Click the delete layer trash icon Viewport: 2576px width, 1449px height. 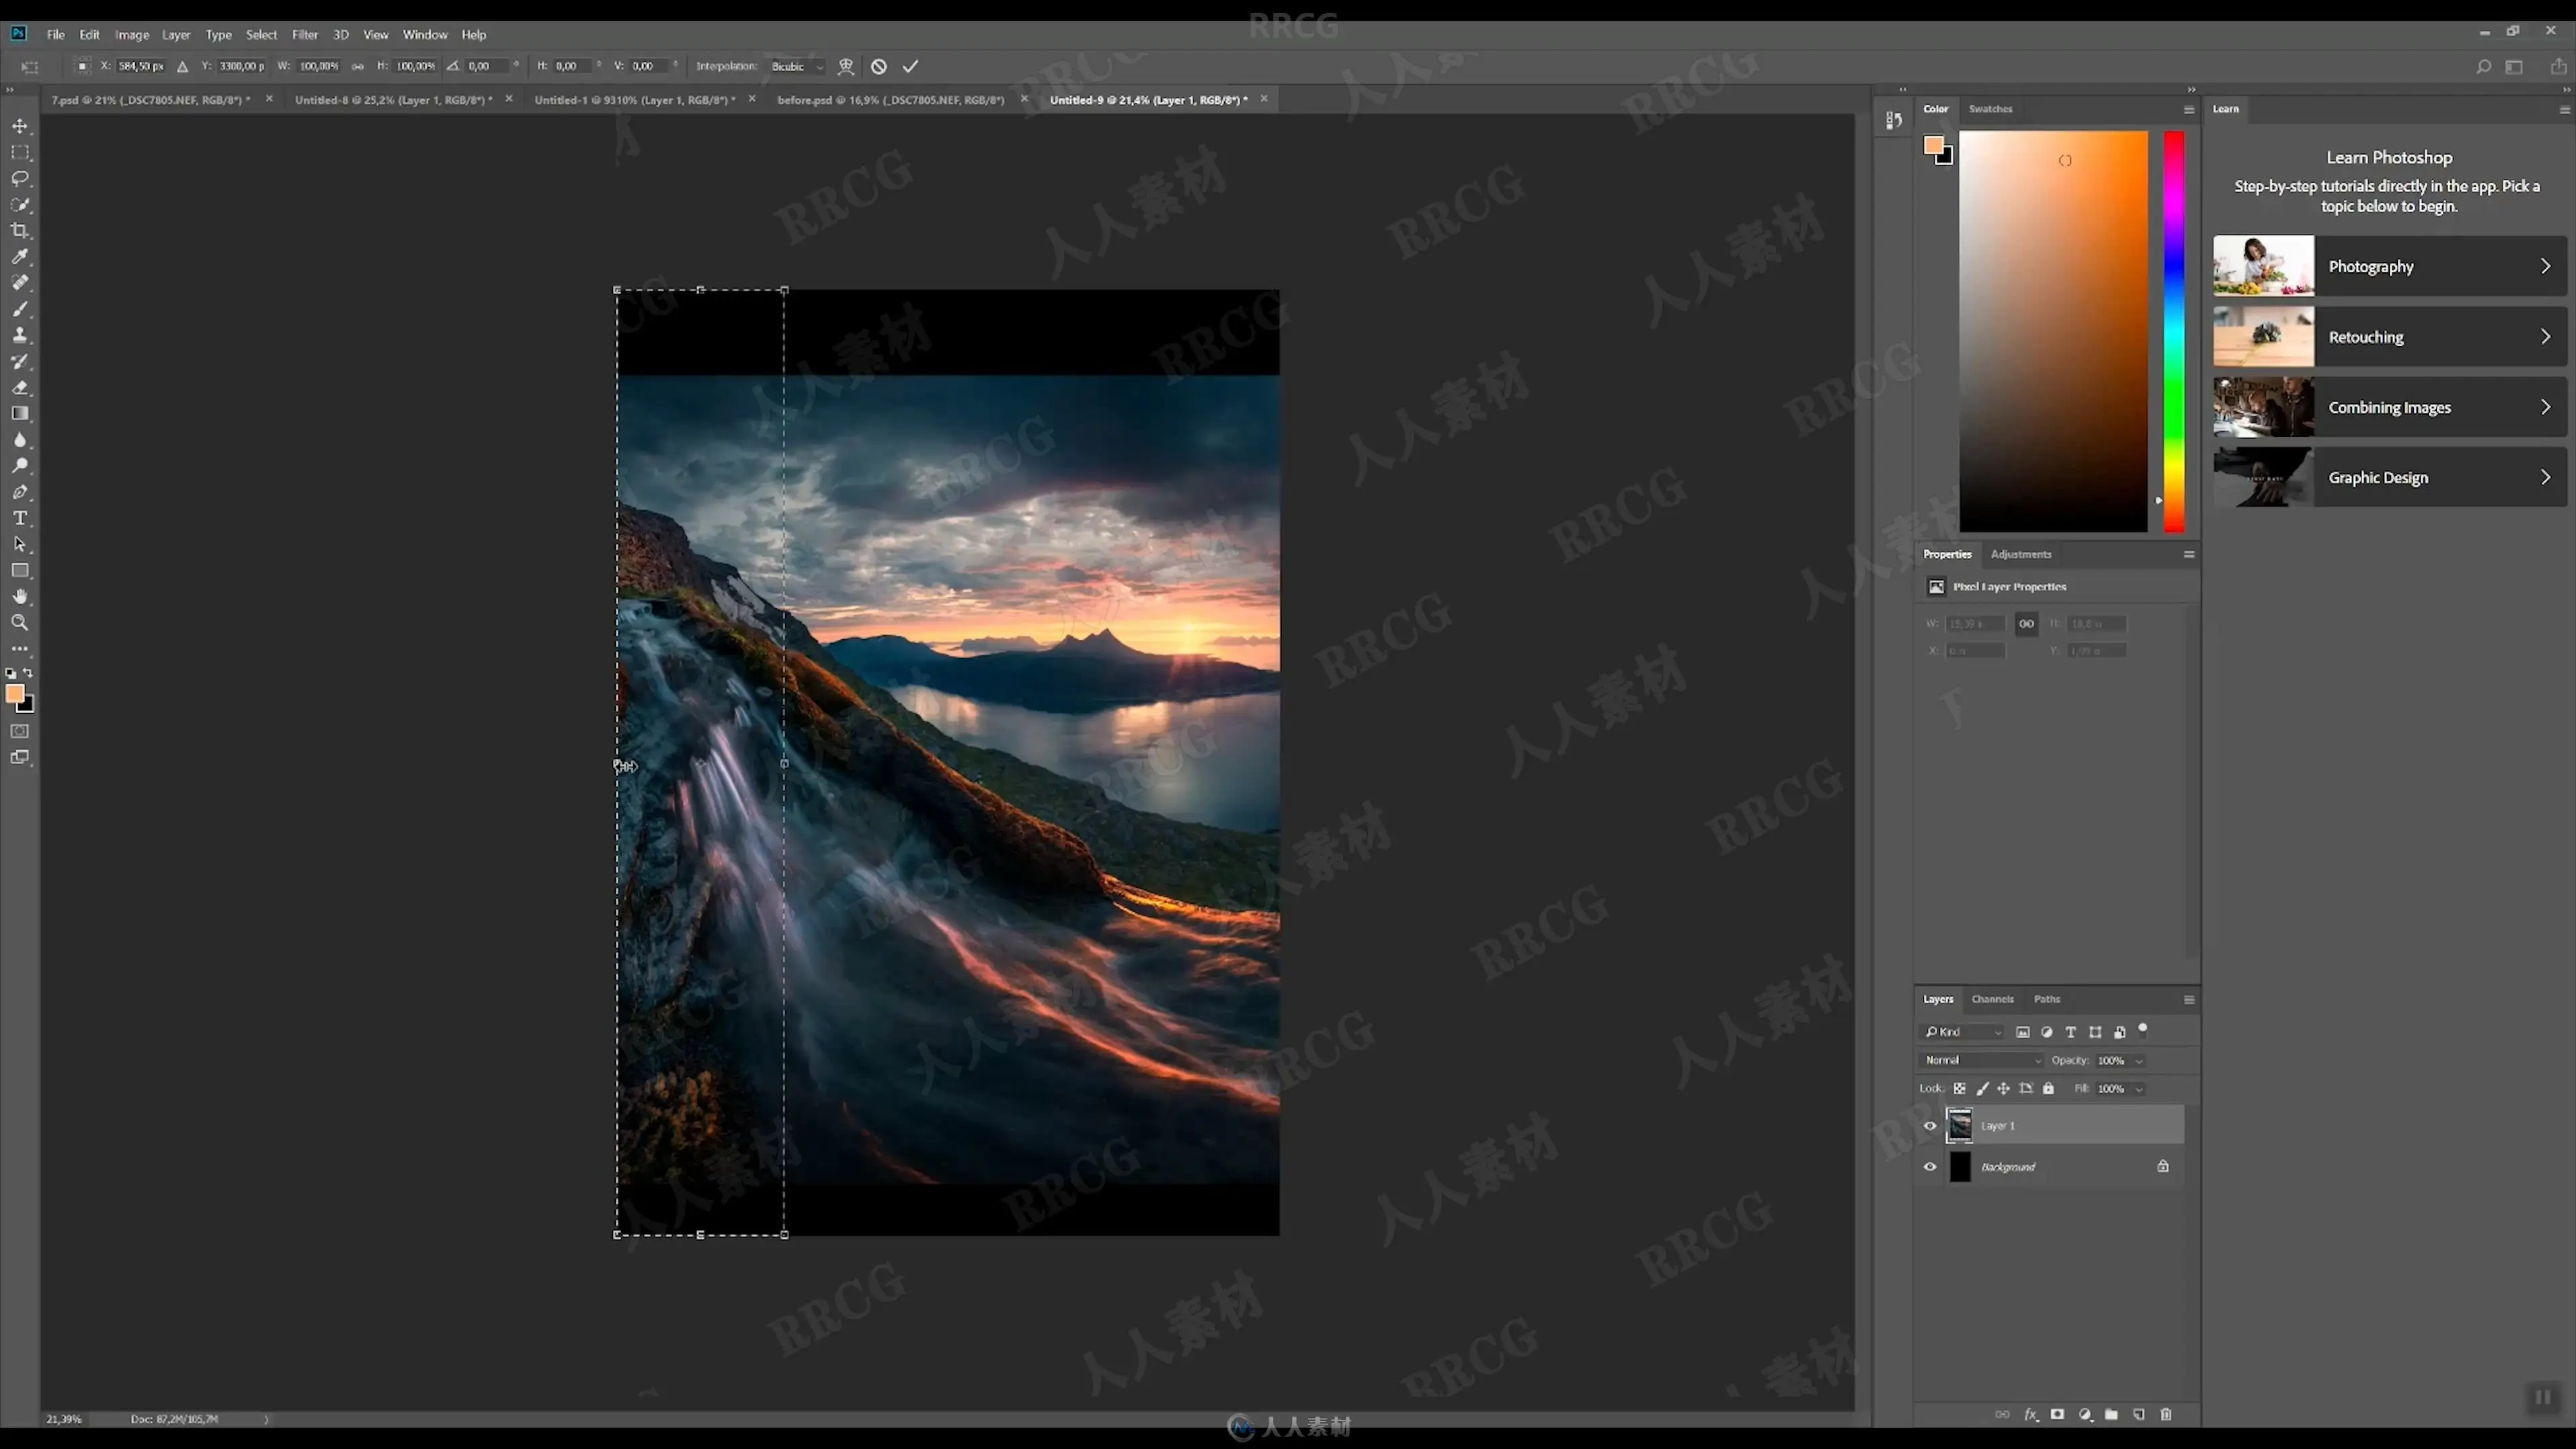pyautogui.click(x=2166, y=1414)
